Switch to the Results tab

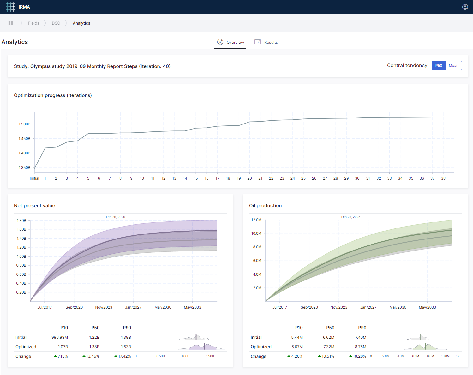pyautogui.click(x=271, y=42)
